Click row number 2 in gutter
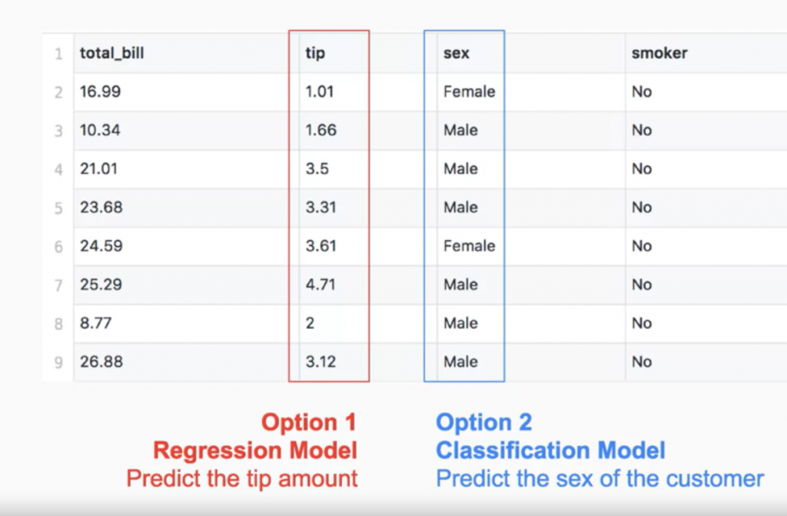The image size is (787, 516). pos(58,92)
